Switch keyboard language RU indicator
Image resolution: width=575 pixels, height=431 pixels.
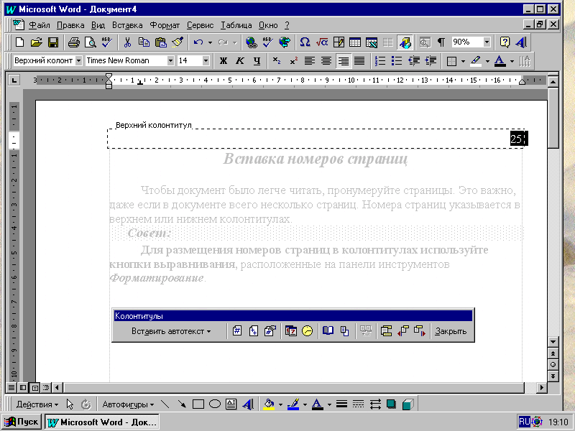tap(524, 422)
